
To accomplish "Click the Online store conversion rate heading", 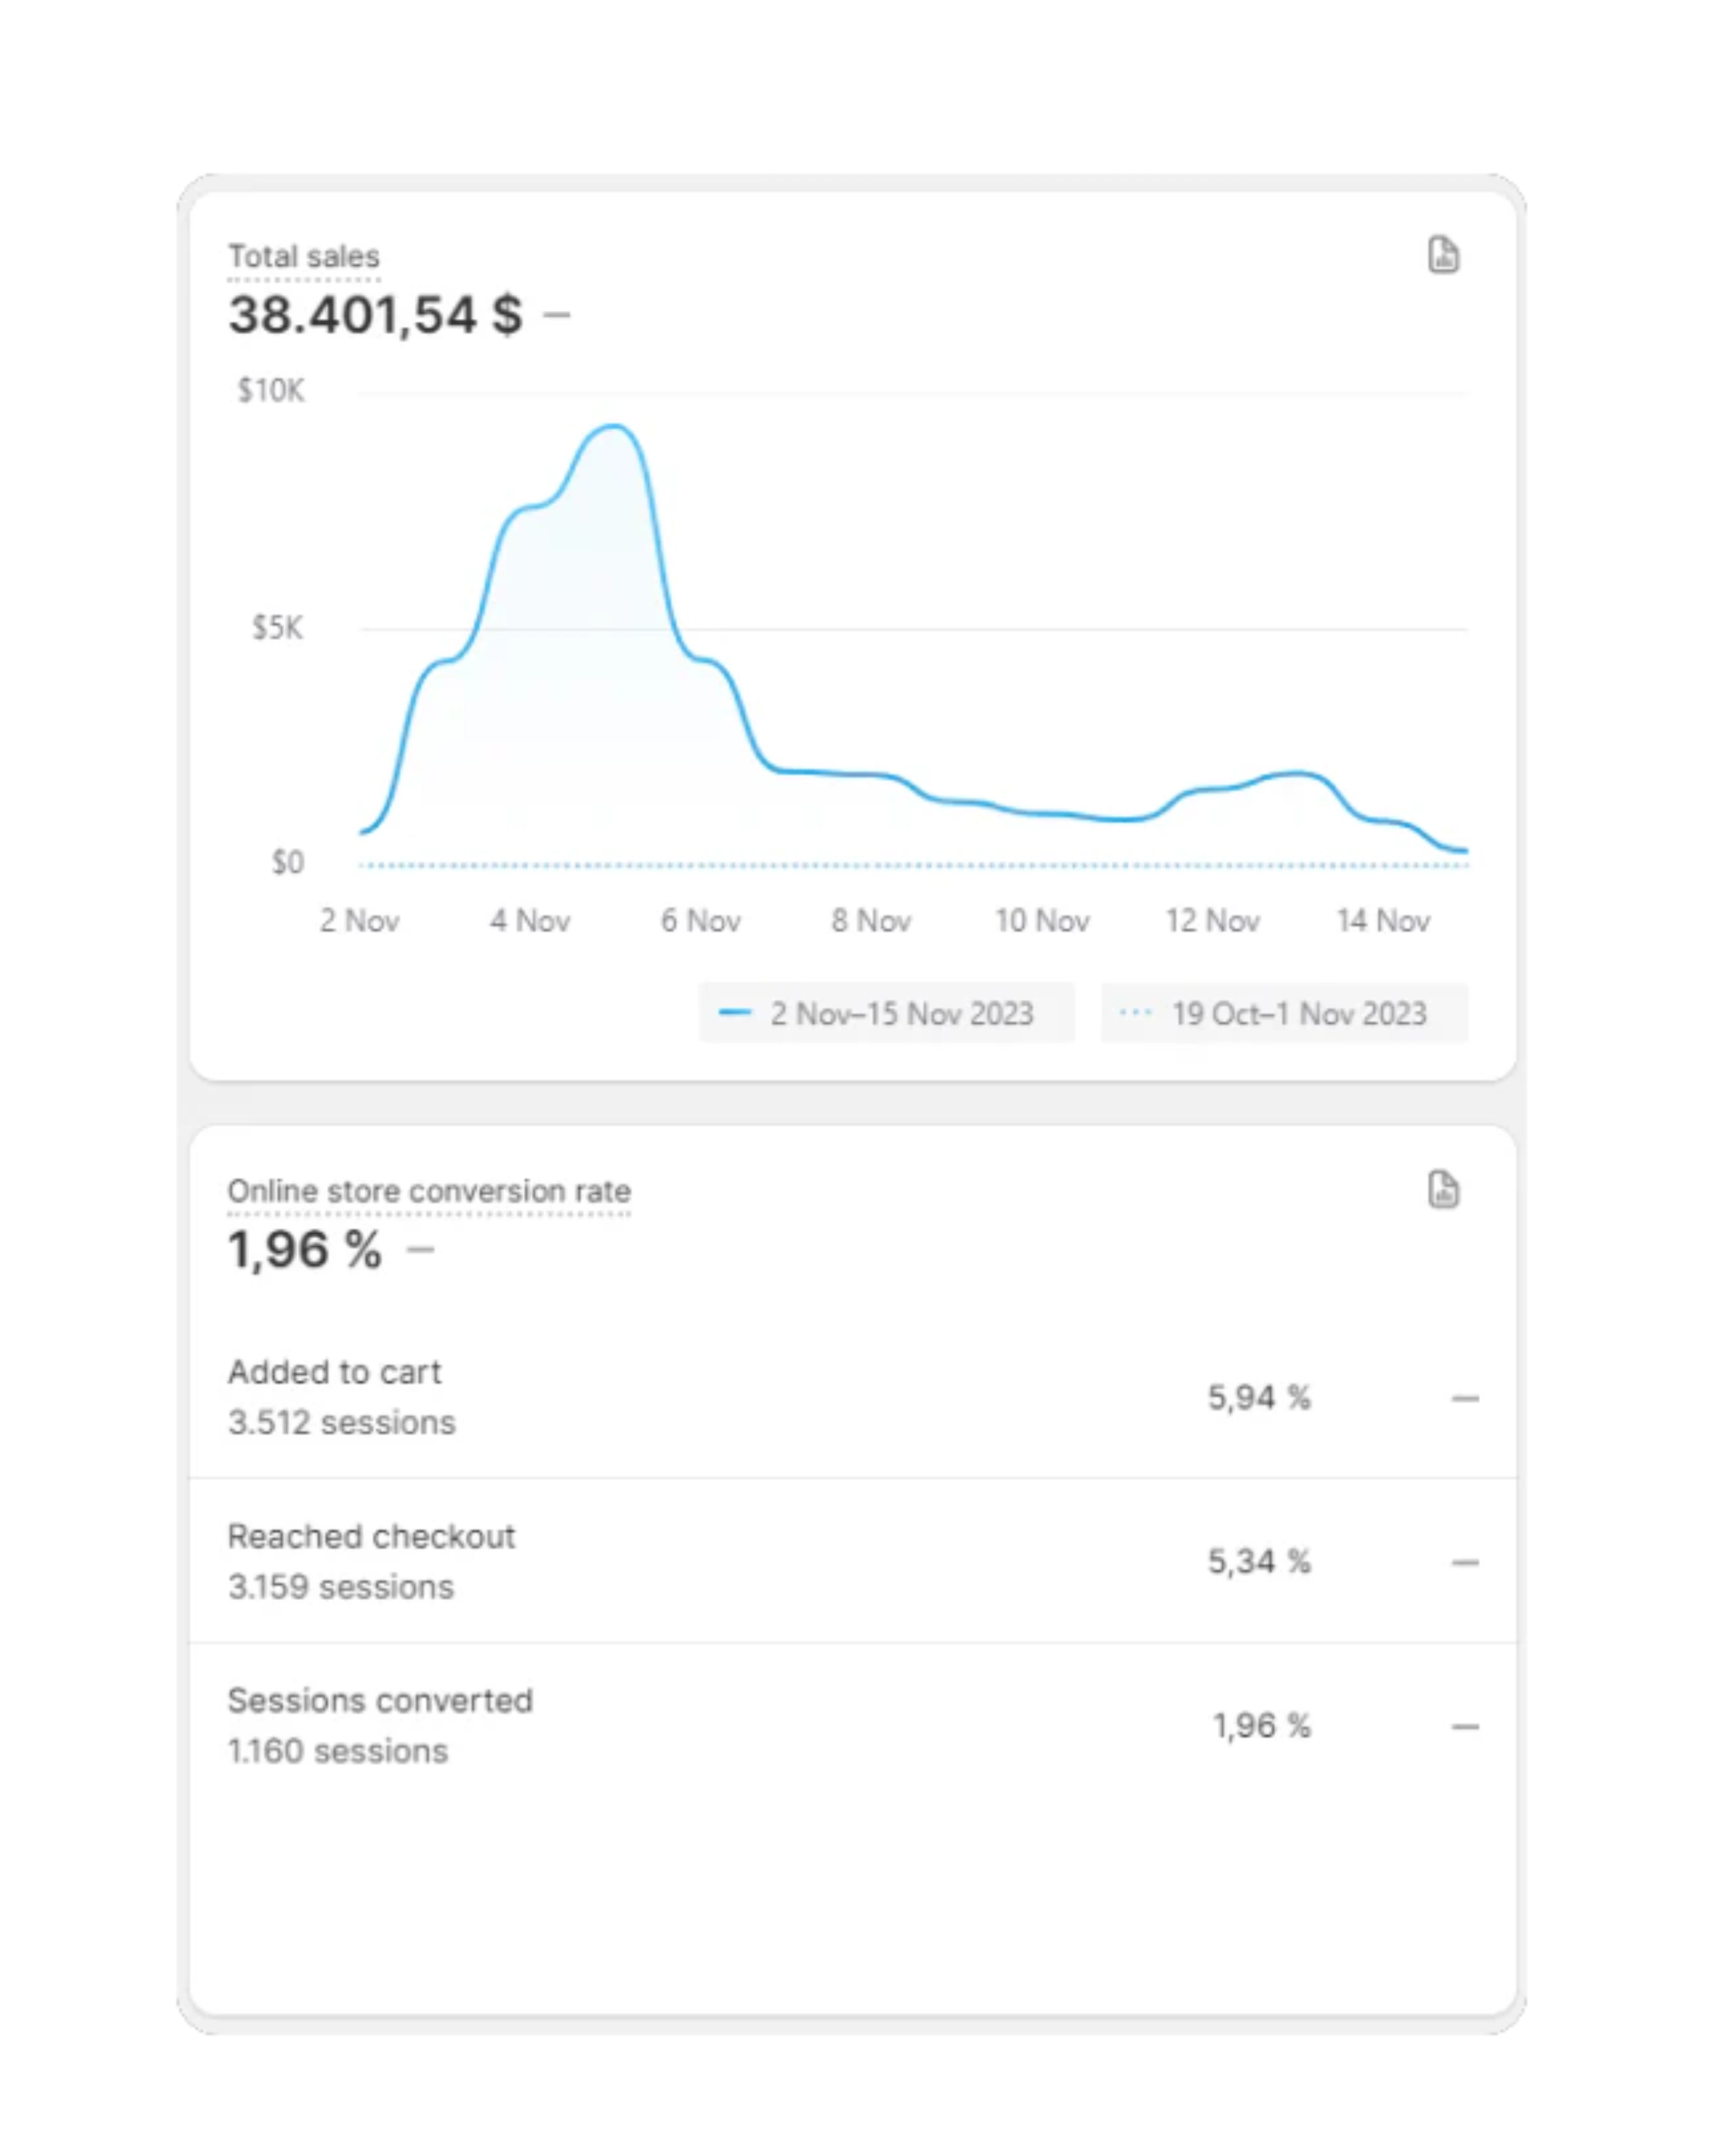I will click(x=429, y=1191).
